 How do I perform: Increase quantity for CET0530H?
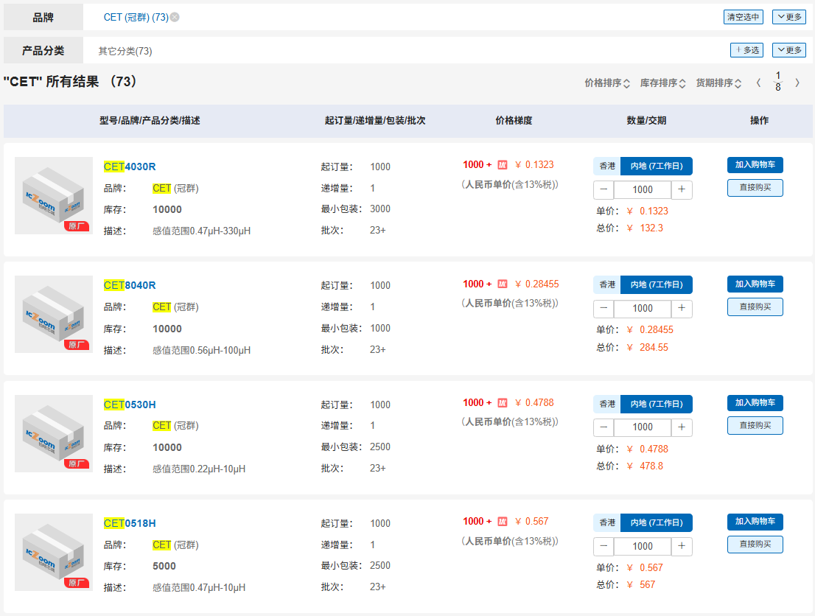coord(682,427)
